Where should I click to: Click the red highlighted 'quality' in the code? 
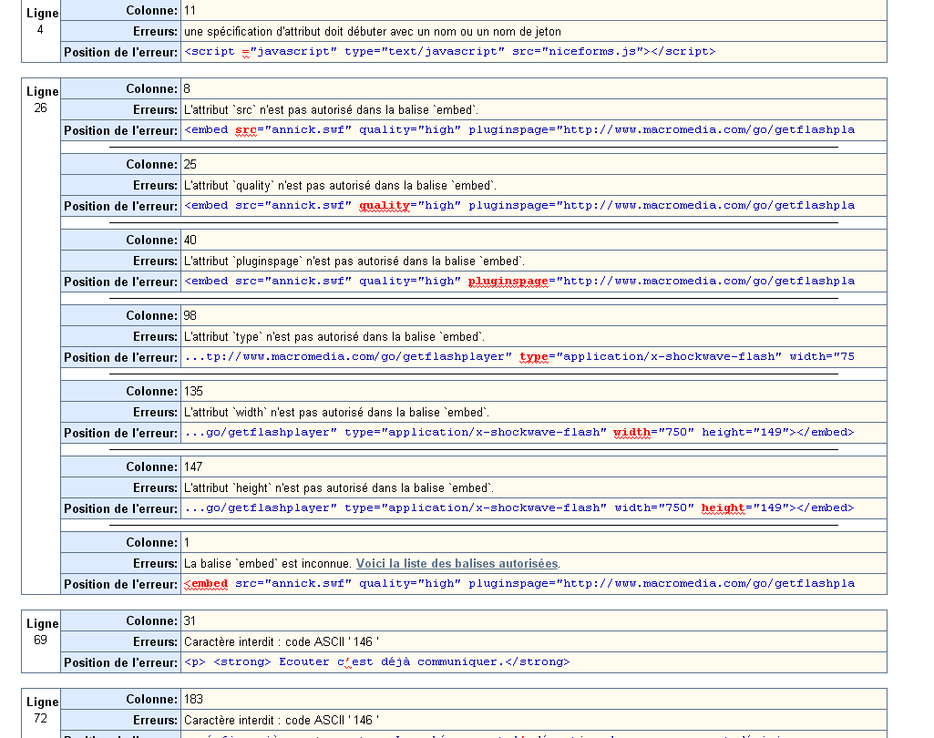point(385,206)
